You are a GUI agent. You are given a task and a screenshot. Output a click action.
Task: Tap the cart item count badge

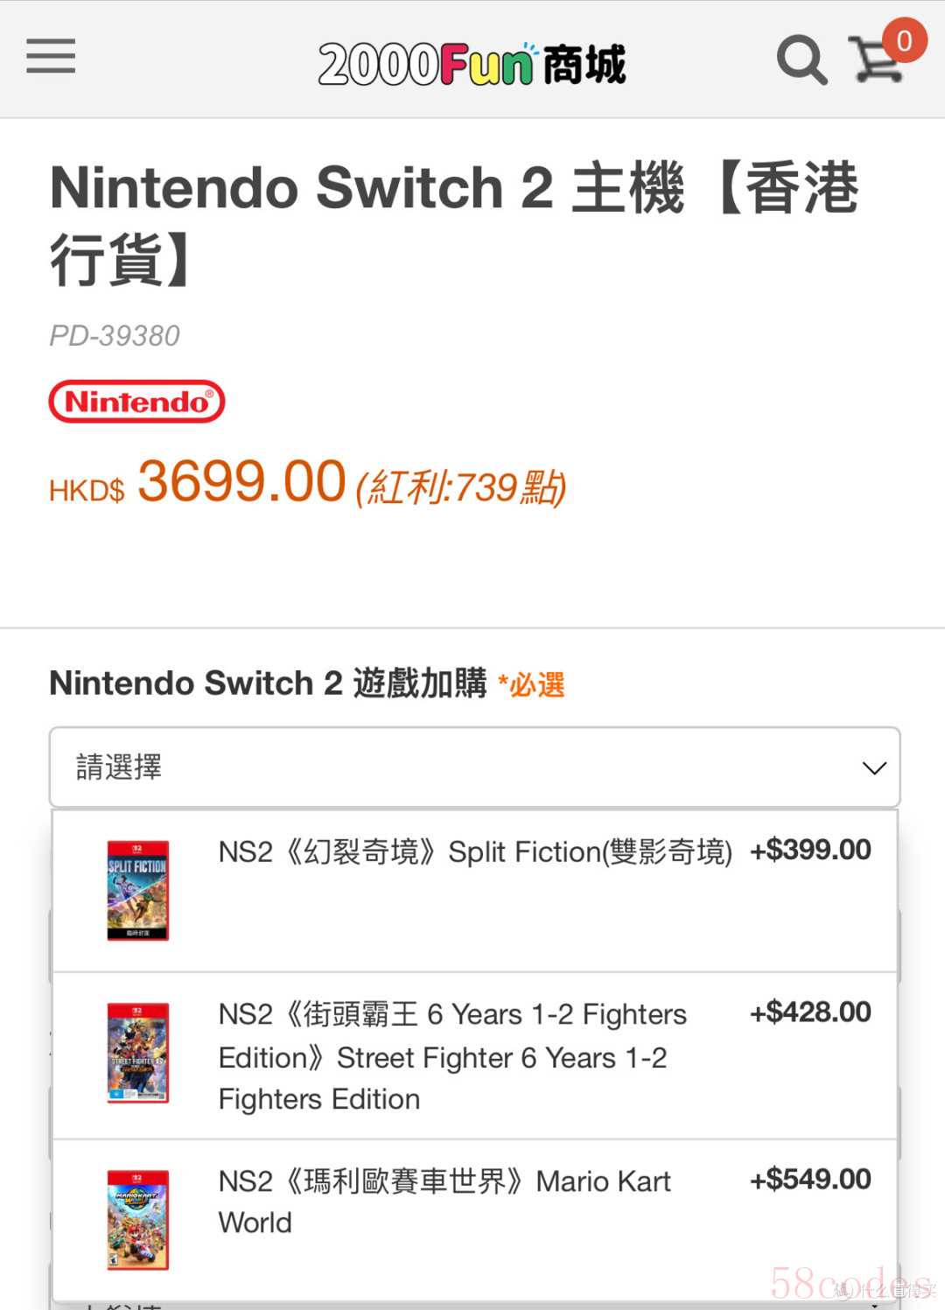(904, 40)
